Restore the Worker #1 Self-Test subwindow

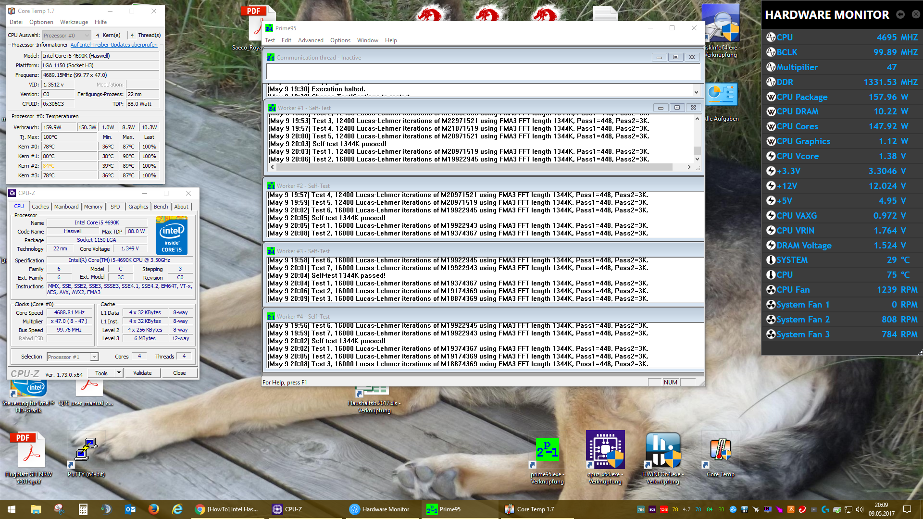[676, 108]
